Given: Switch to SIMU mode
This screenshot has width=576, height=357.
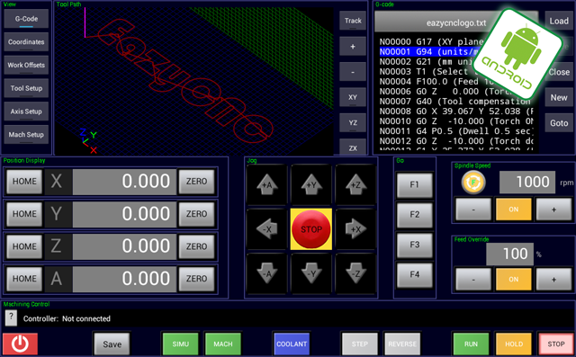Looking at the screenshot, I should [x=180, y=344].
